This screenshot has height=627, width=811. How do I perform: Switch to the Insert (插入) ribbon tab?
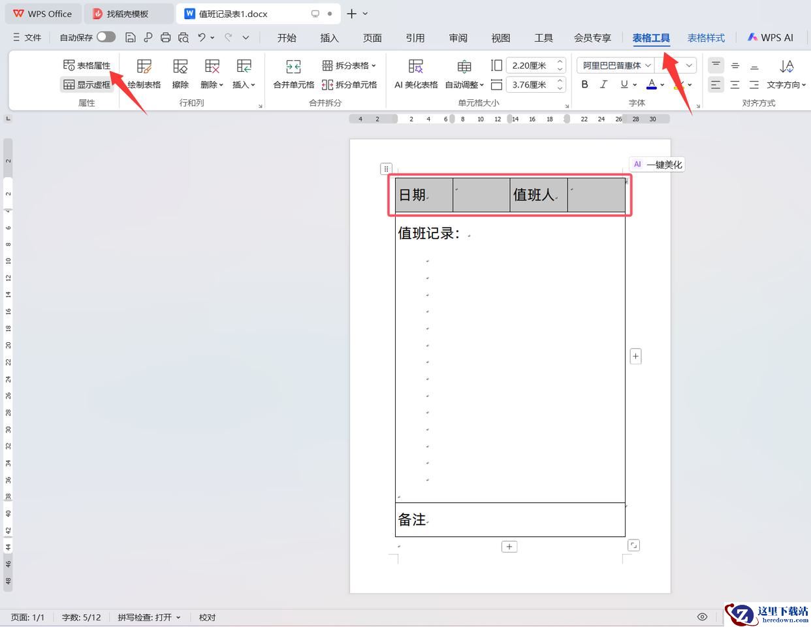pyautogui.click(x=329, y=38)
